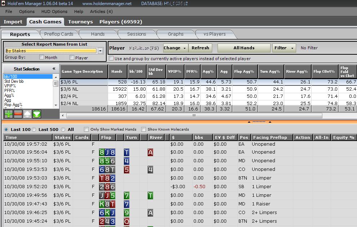Click flop card 3 in the 19:45:24 hand
This screenshot has height=227, width=357.
pyautogui.click(x=112, y=222)
